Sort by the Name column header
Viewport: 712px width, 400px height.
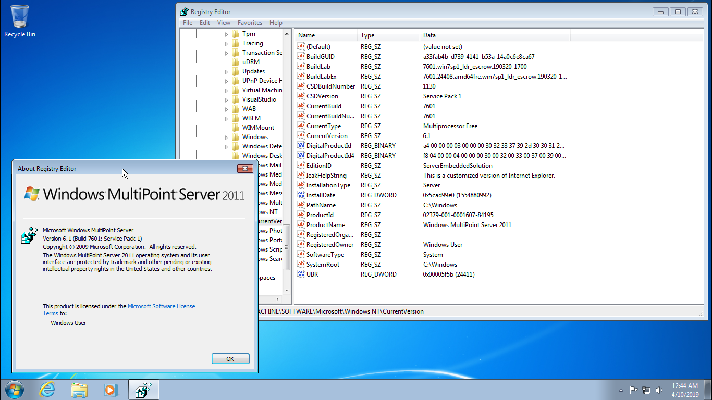click(x=326, y=35)
